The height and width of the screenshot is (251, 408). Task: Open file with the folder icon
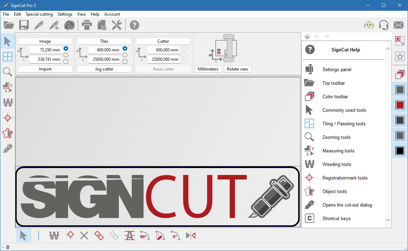click(x=9, y=25)
